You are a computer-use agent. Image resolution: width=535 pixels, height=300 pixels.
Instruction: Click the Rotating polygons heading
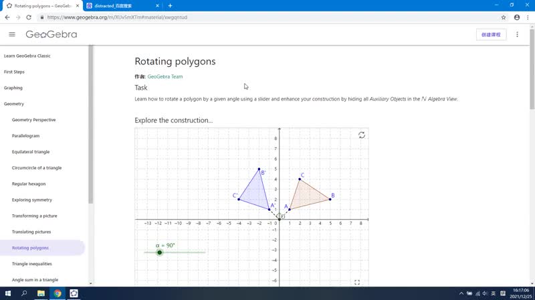175,62
